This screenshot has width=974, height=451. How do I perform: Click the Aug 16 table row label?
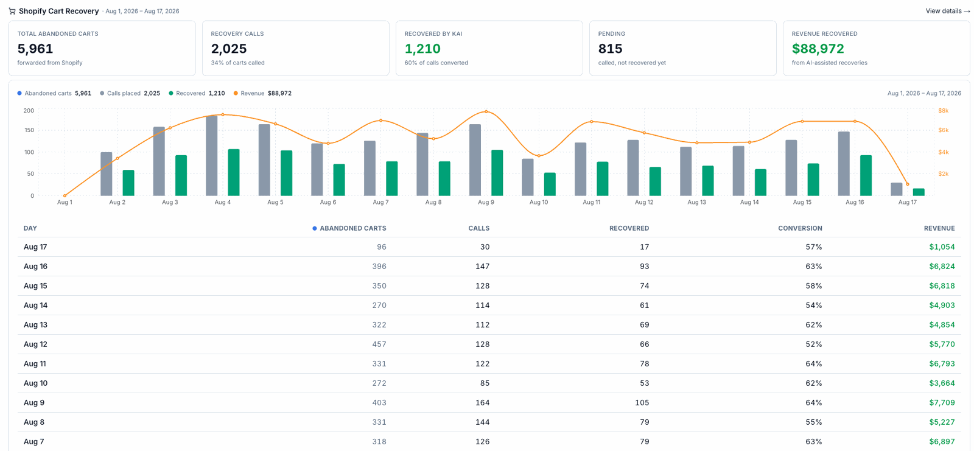[35, 267]
